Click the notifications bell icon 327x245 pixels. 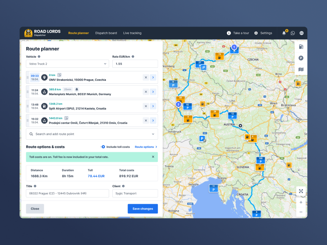(x=284, y=33)
